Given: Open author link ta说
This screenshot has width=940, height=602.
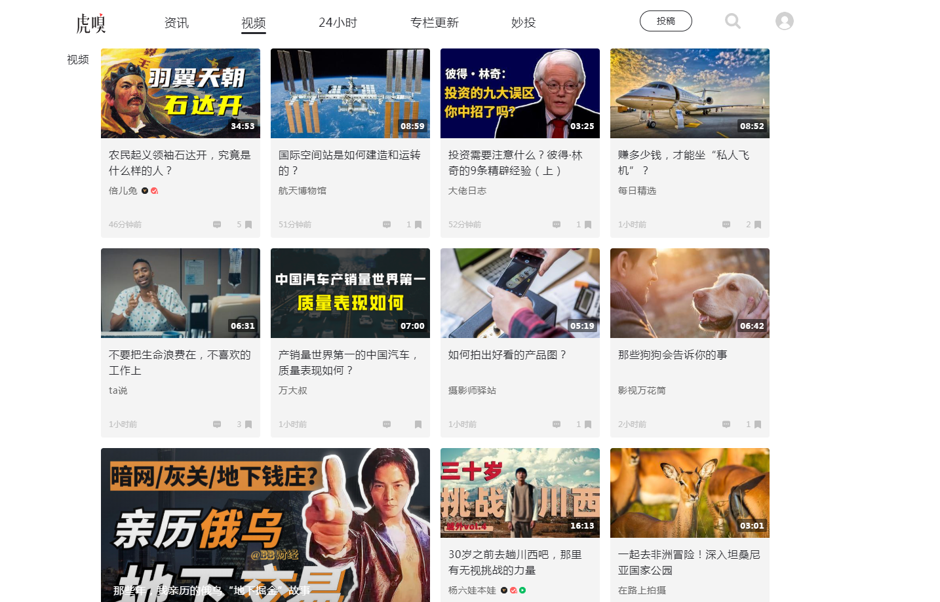Looking at the screenshot, I should [x=118, y=390].
